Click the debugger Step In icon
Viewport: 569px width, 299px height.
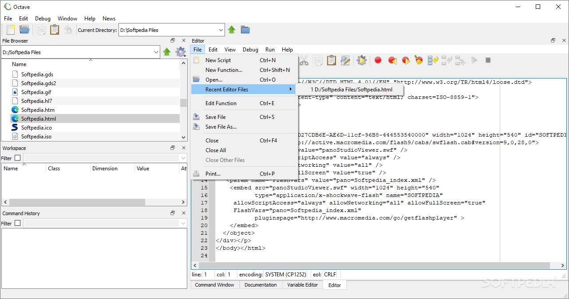pos(447,60)
